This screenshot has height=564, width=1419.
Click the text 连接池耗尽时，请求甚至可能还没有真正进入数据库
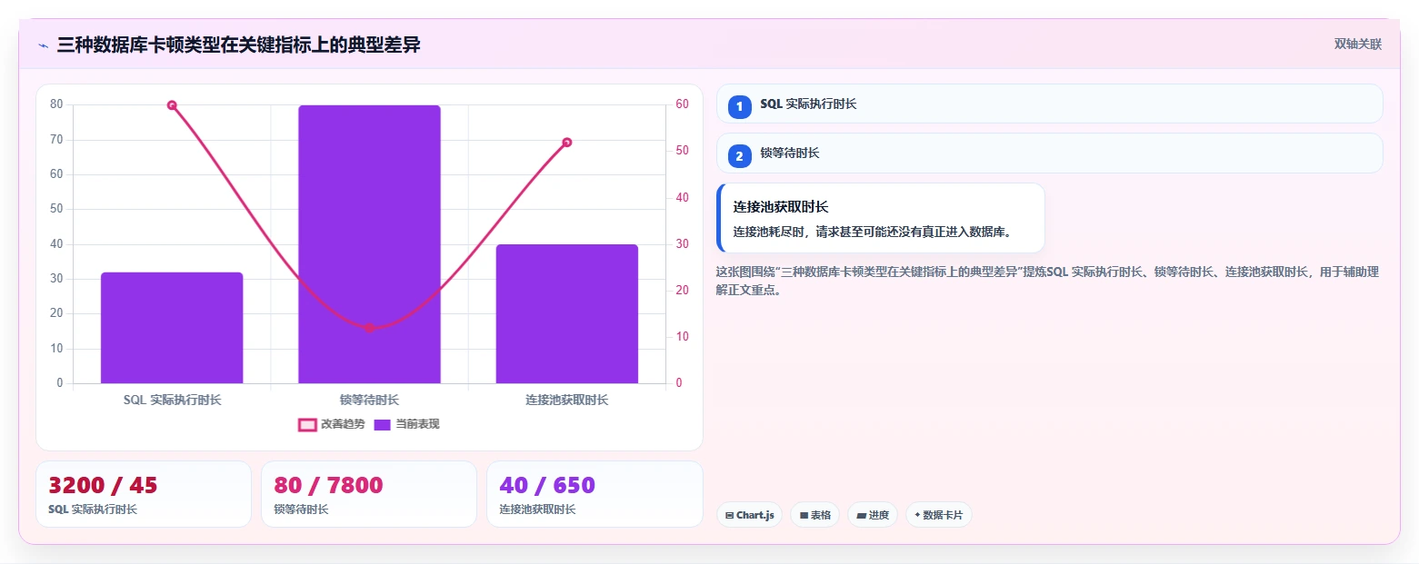[873, 232]
